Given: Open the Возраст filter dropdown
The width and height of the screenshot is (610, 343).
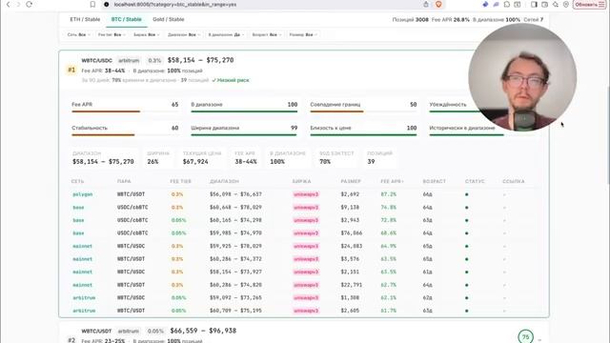Looking at the screenshot, I should point(267,34).
